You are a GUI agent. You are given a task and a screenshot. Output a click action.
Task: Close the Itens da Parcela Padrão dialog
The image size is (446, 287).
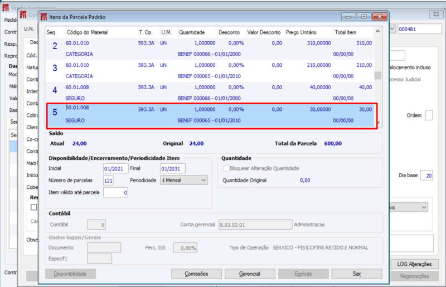click(379, 17)
